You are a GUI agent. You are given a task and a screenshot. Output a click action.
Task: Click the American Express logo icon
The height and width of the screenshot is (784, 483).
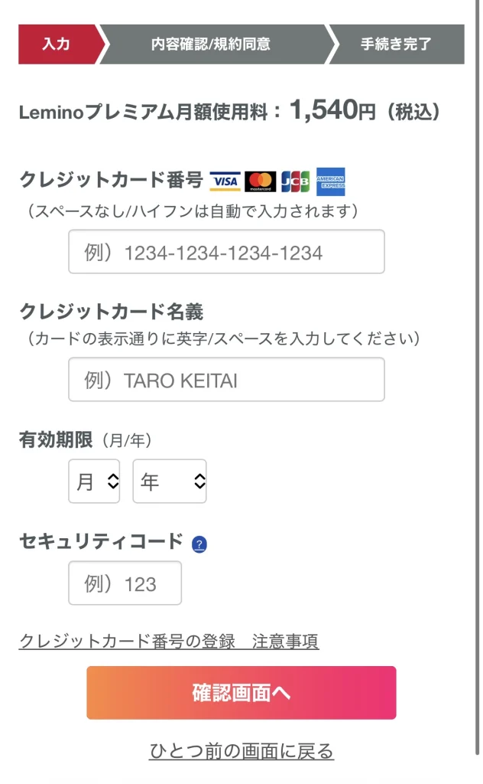331,181
